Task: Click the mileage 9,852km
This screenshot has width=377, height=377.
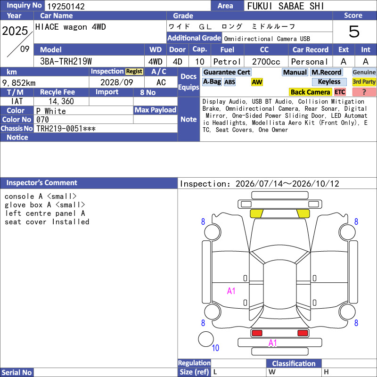Action: coord(19,83)
